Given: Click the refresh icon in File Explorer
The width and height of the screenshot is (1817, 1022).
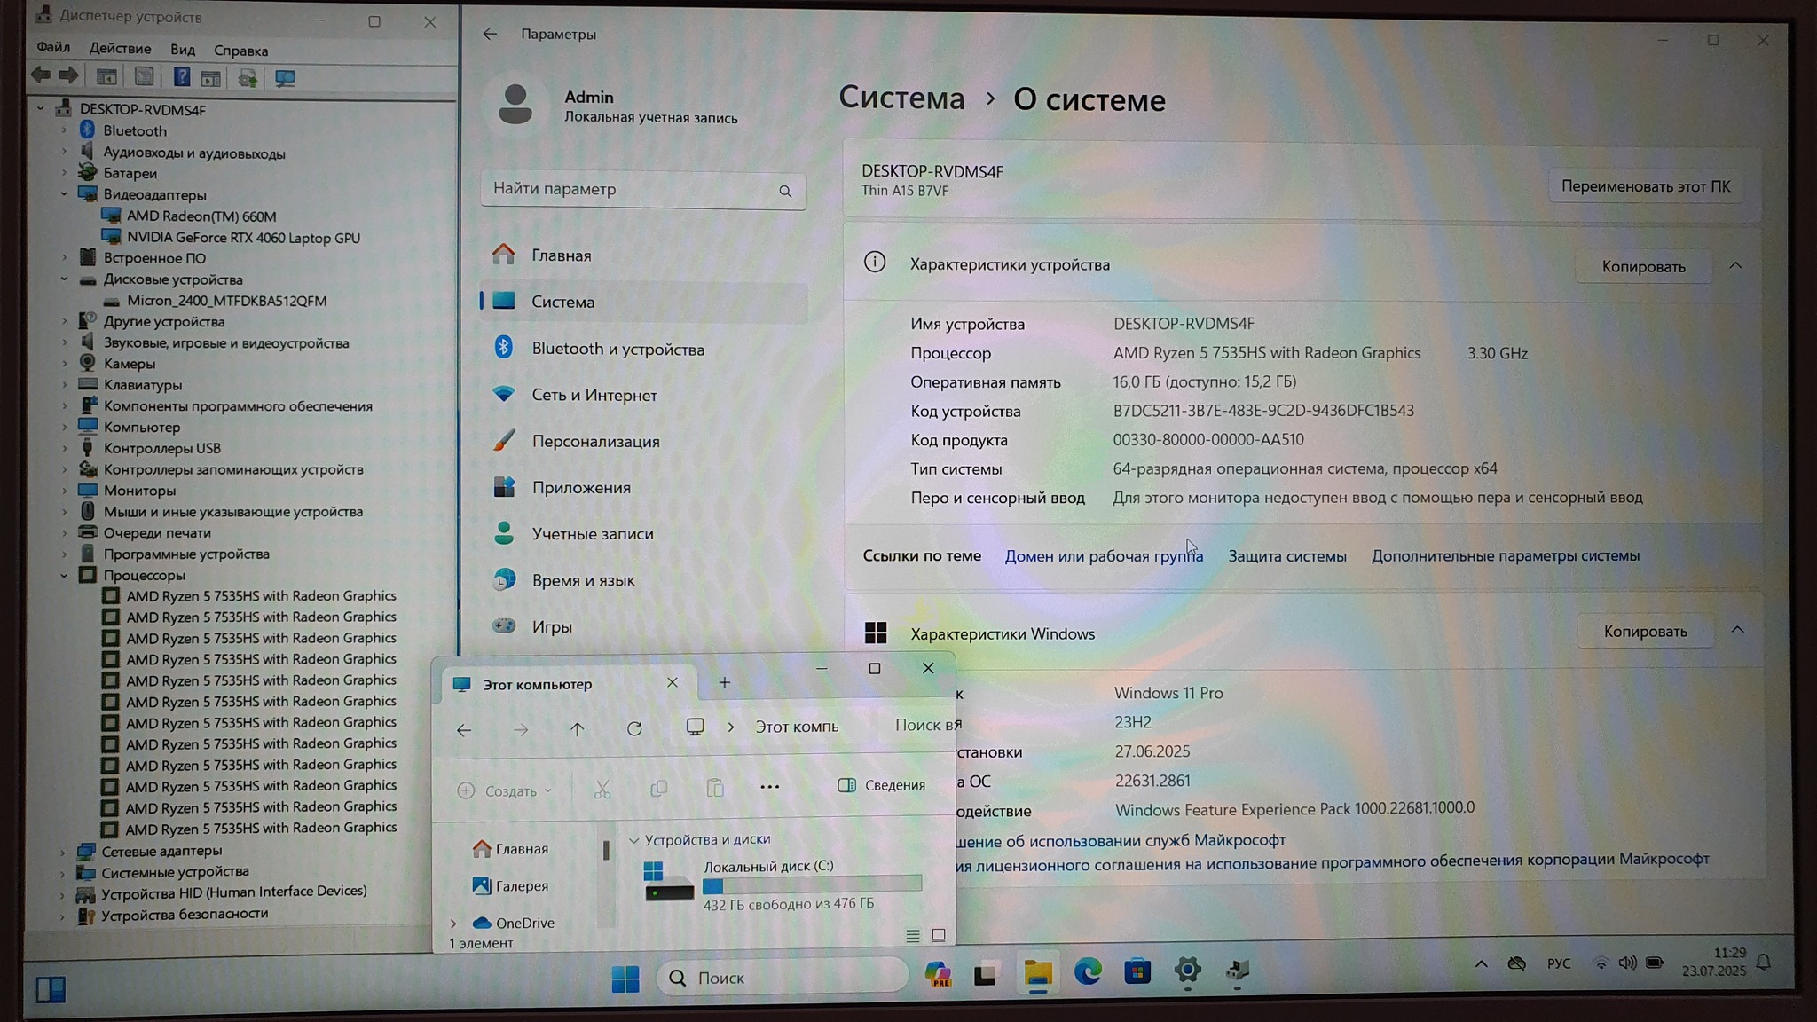Looking at the screenshot, I should click(634, 728).
